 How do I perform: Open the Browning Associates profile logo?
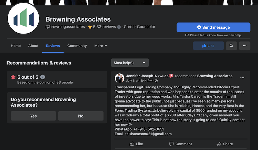coord(23,18)
